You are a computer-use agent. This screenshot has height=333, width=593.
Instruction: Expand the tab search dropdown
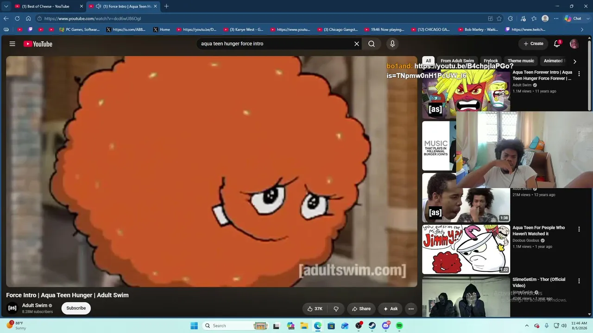[x=6, y=6]
